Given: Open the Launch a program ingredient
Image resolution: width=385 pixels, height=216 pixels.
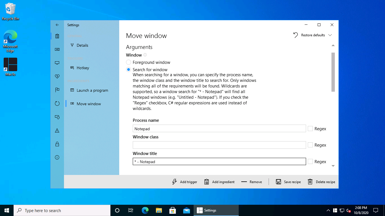Looking at the screenshot, I should (92, 90).
